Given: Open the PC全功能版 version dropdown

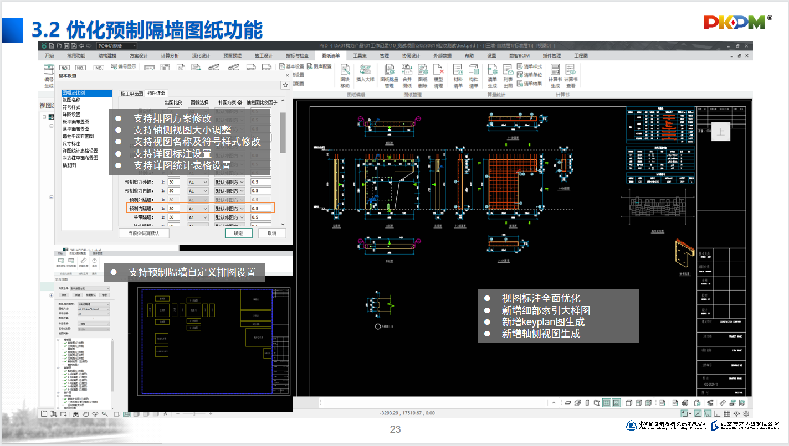Looking at the screenshot, I should [x=116, y=45].
